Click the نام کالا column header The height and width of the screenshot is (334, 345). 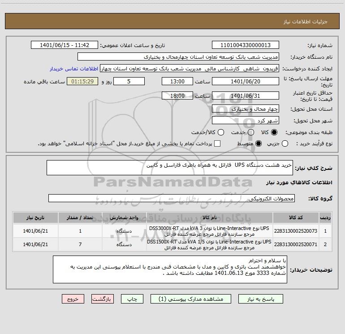(210, 217)
